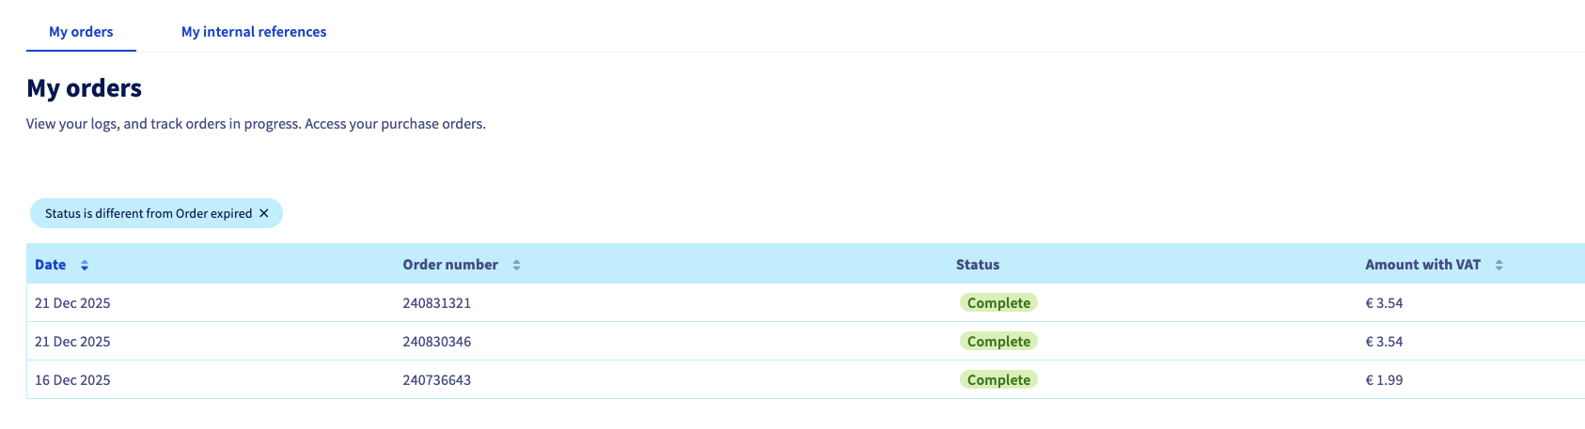This screenshot has height=429, width=1585.
Task: Sort by Order number arrows icon
Action: (516, 266)
